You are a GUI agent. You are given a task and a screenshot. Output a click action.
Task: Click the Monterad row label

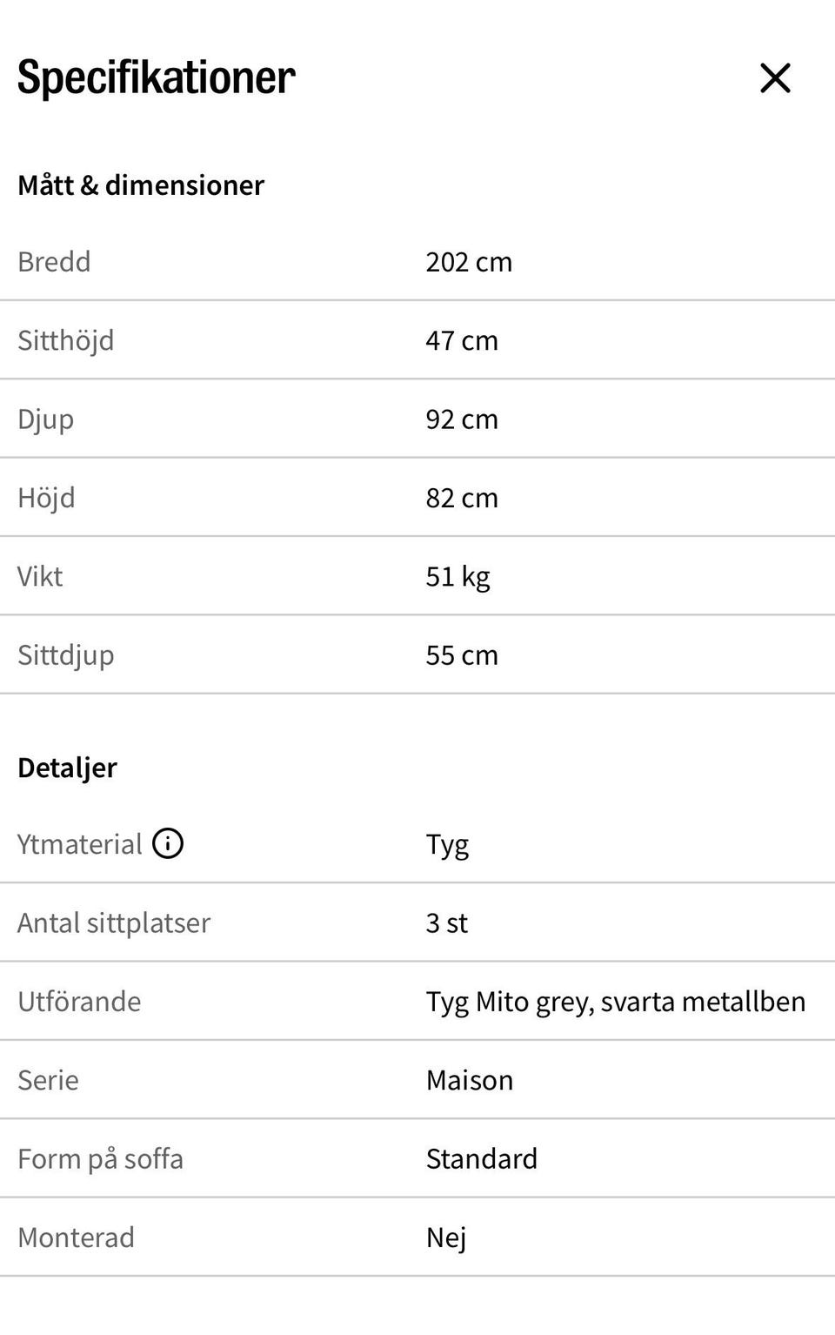pos(76,1238)
